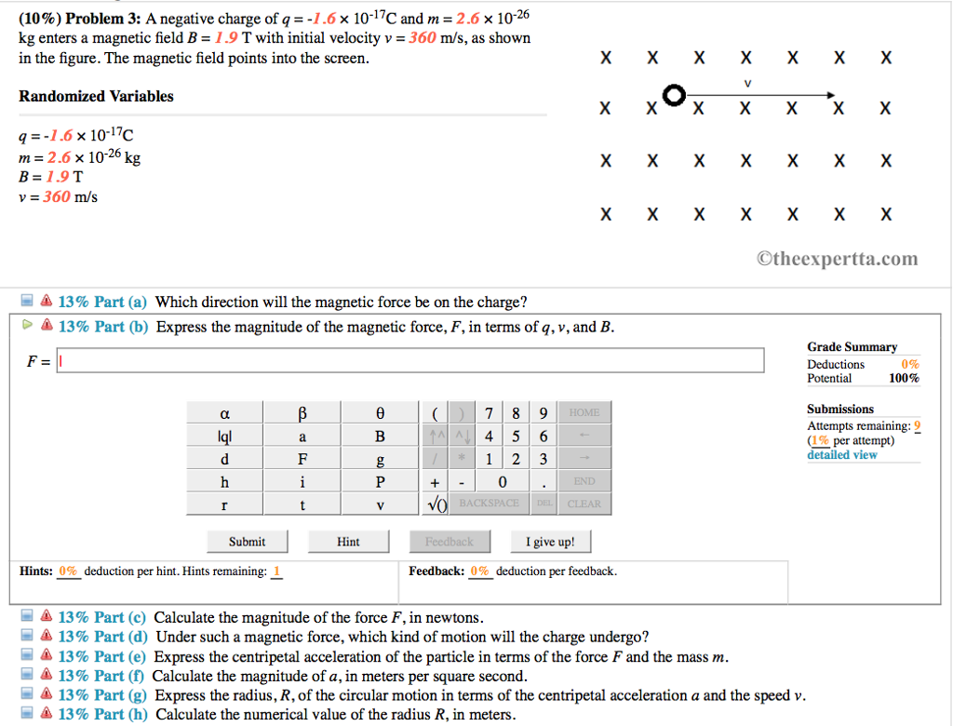The height and width of the screenshot is (726, 953).
Task: Click inside the F = answer field
Action: [409, 360]
